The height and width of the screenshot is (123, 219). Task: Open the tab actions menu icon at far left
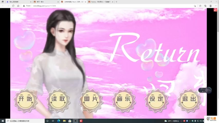[3, 2]
